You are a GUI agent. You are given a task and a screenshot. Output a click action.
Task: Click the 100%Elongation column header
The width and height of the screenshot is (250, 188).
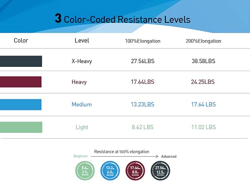(142, 41)
